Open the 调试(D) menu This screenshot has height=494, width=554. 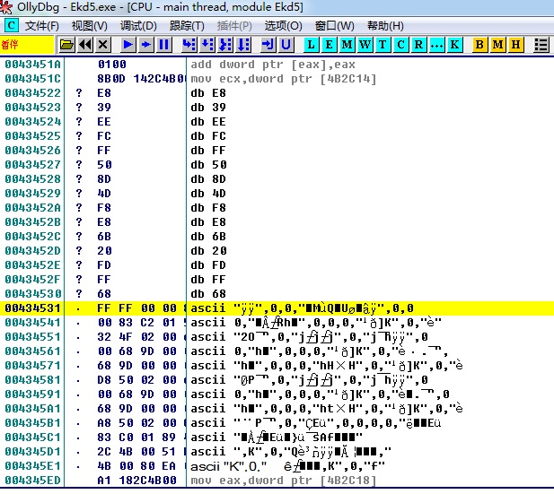pos(138,25)
